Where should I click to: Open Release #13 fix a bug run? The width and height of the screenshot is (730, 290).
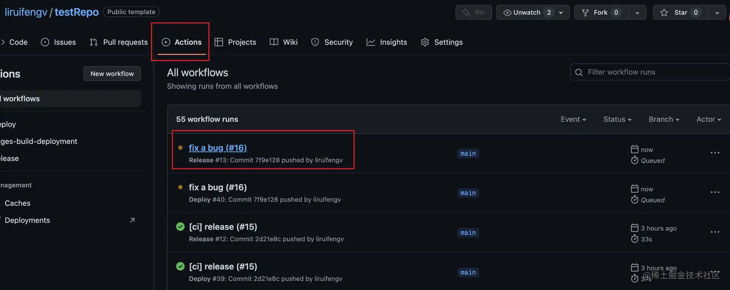[218, 148]
